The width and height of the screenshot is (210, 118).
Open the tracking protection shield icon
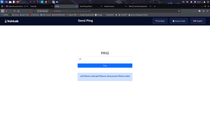[x=35, y=11]
